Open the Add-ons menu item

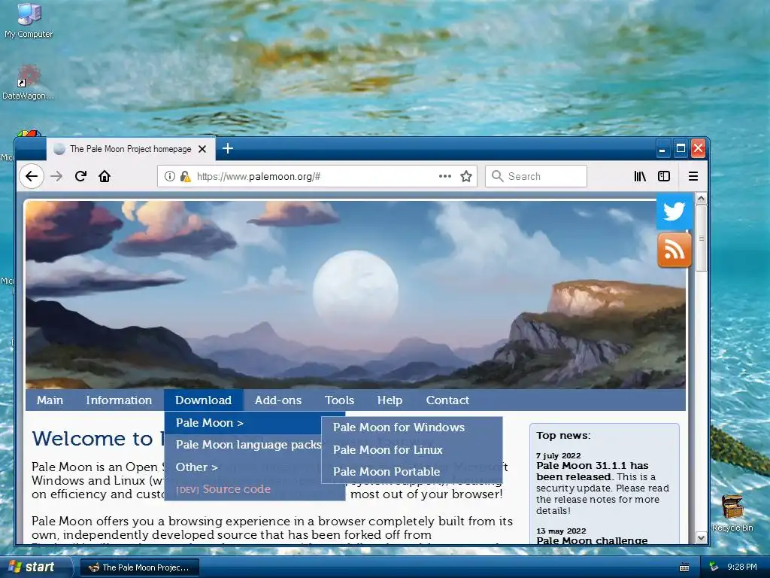(278, 400)
